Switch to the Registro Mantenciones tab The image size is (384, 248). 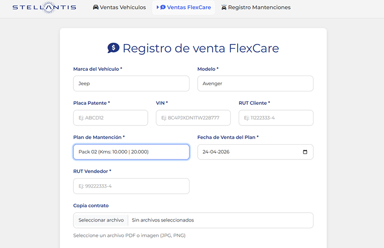pyautogui.click(x=259, y=8)
